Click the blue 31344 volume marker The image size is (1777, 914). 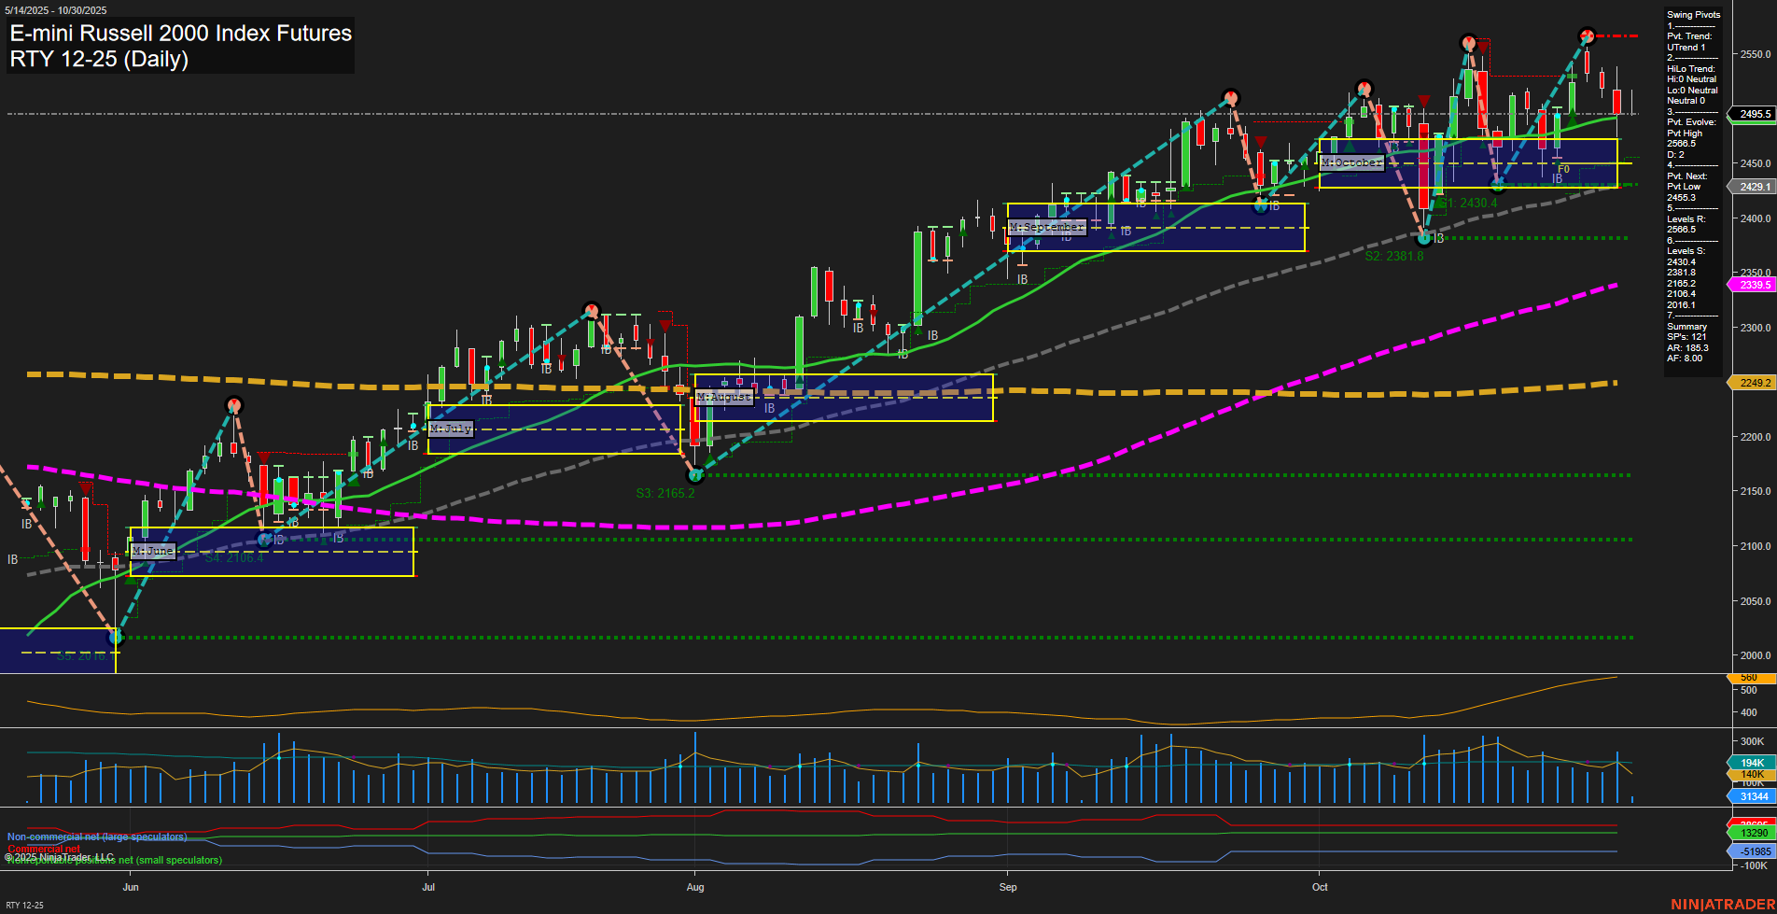point(1753,796)
